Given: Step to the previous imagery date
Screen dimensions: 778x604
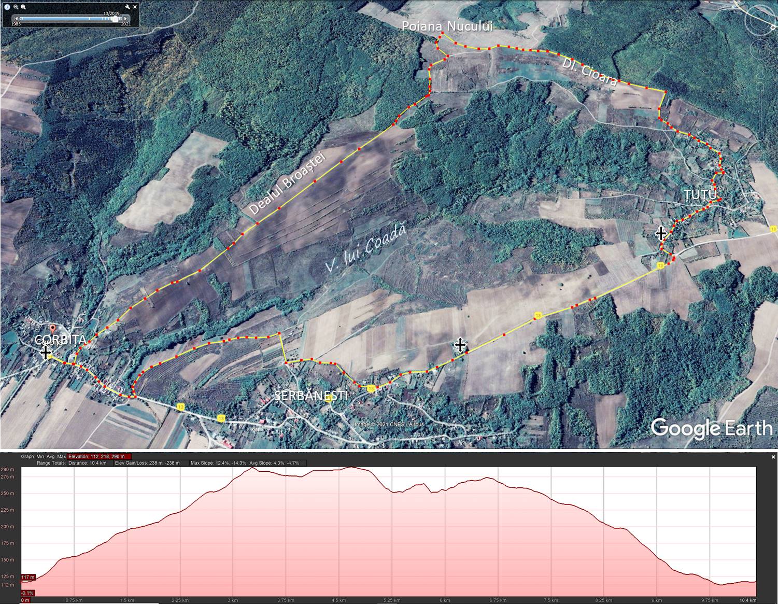Looking at the screenshot, I should tap(16, 19).
